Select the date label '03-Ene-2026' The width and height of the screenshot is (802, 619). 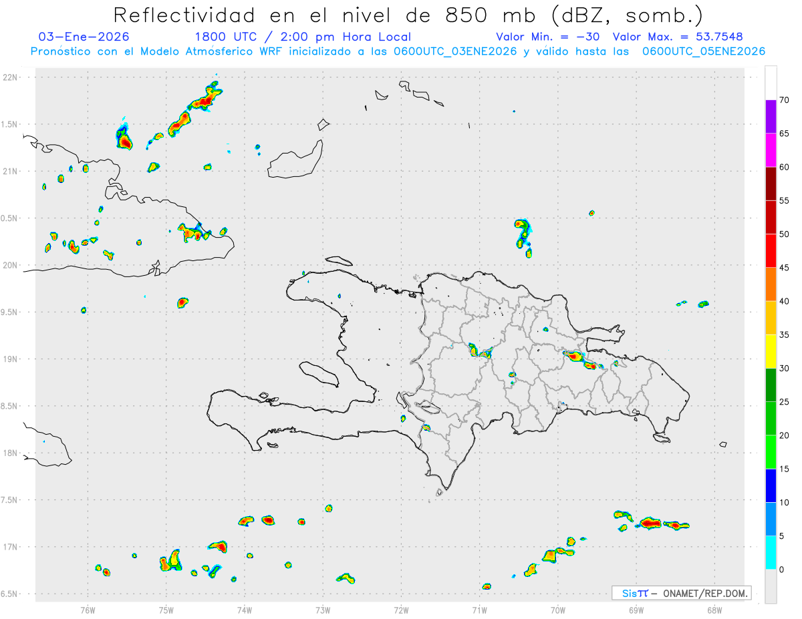tap(84, 37)
